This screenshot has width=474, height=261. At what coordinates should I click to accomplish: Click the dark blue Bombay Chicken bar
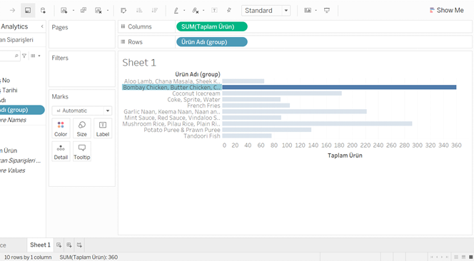pyautogui.click(x=339, y=87)
